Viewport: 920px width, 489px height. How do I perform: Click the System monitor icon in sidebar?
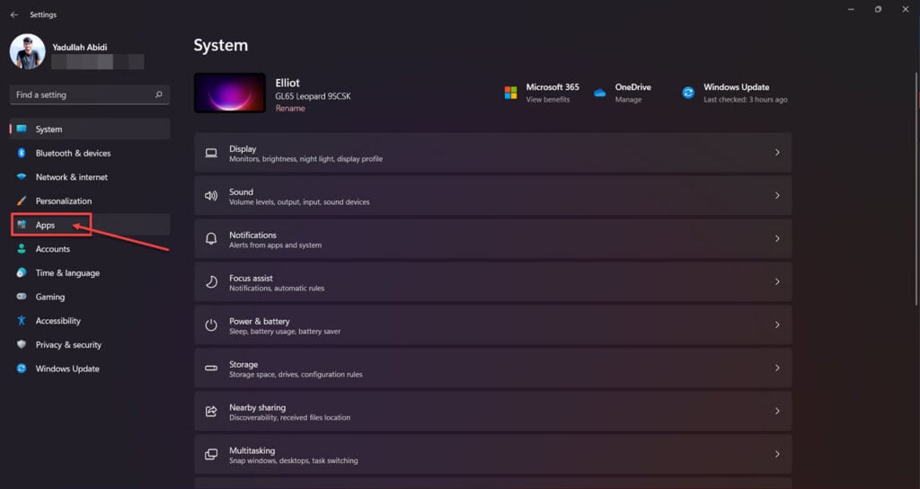point(22,129)
